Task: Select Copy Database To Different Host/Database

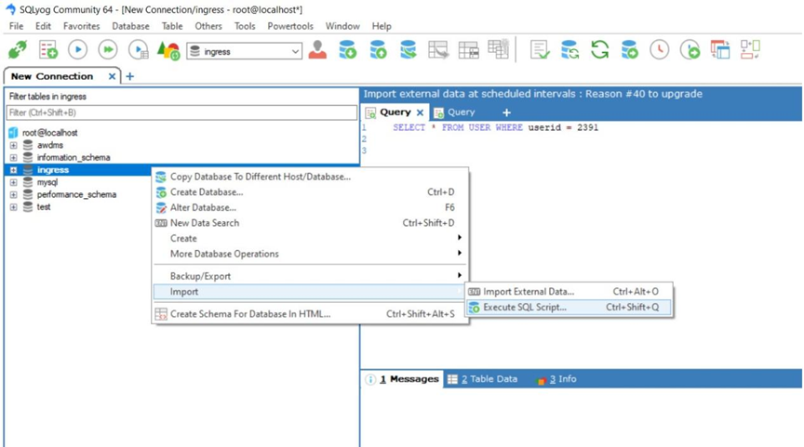Action: coord(311,177)
